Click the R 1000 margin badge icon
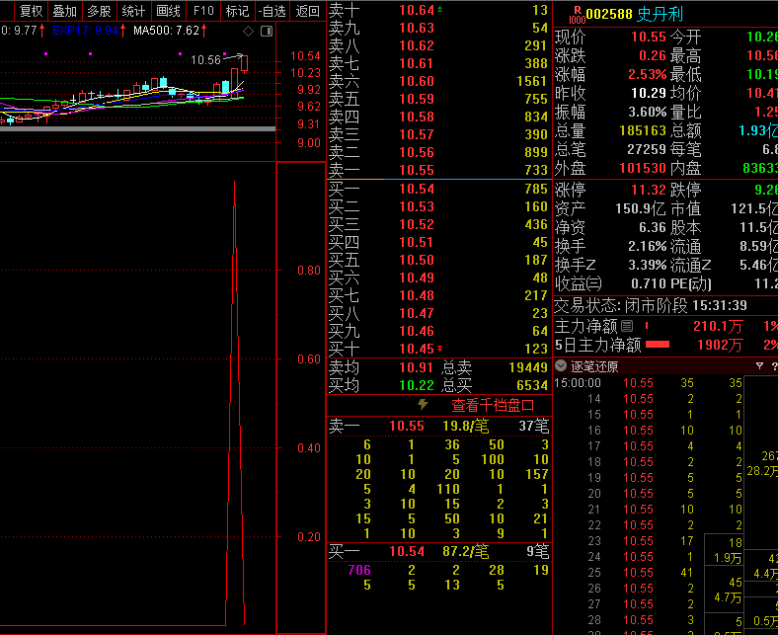 (577, 14)
